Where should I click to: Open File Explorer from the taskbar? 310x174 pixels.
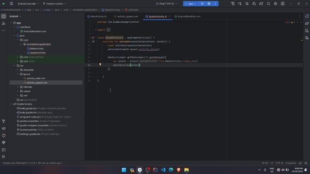click(186, 170)
